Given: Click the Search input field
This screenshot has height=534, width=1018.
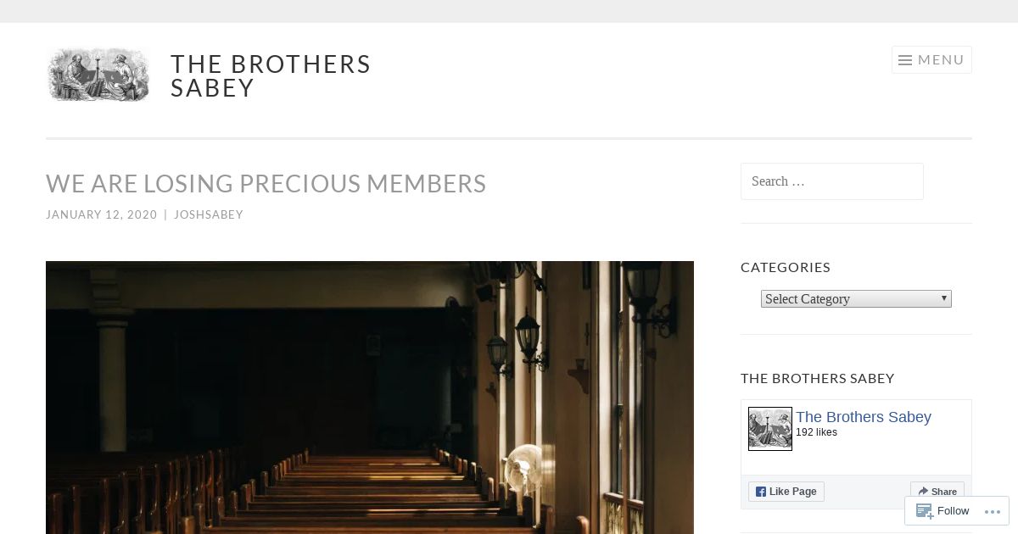Looking at the screenshot, I should [x=832, y=181].
